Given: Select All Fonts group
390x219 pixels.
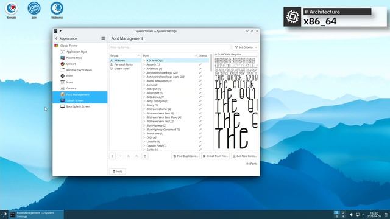Looking at the screenshot, I should click(x=126, y=61).
